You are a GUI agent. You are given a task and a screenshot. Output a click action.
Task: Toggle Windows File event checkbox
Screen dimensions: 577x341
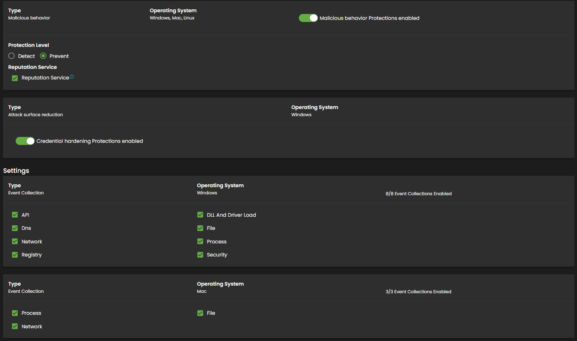200,228
